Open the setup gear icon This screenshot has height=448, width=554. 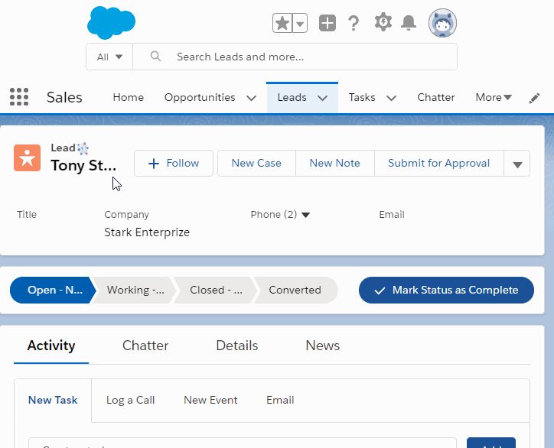[383, 23]
